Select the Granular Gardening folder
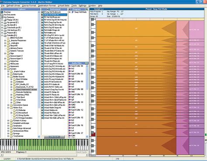The height and width of the screenshot is (161, 207). coord(24,92)
